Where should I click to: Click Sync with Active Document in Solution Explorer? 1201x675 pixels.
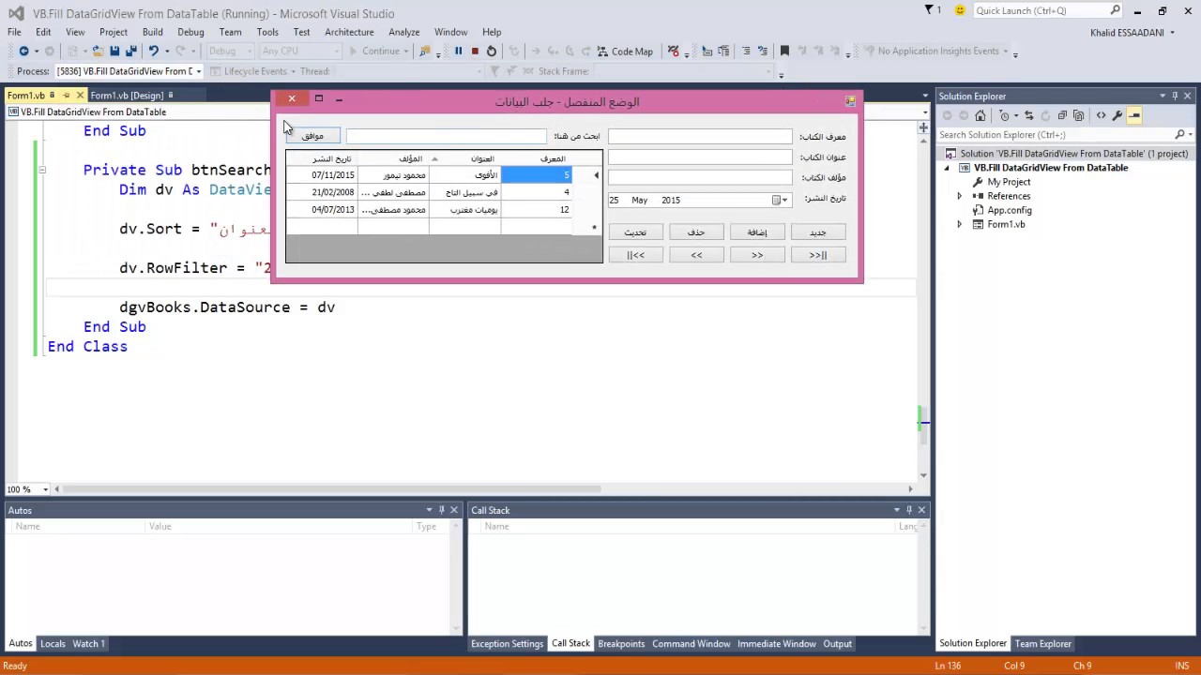coord(1029,115)
